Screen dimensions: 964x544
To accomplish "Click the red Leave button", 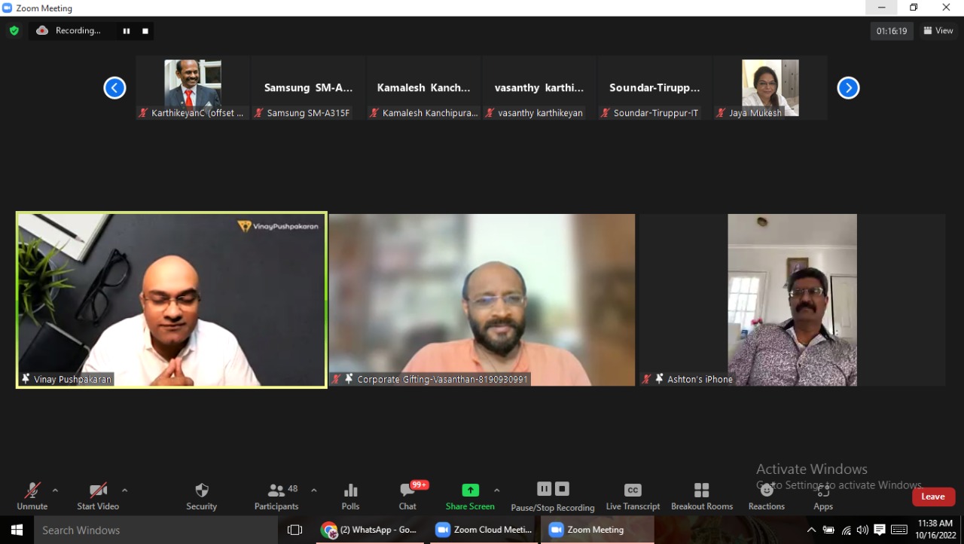I will (933, 497).
